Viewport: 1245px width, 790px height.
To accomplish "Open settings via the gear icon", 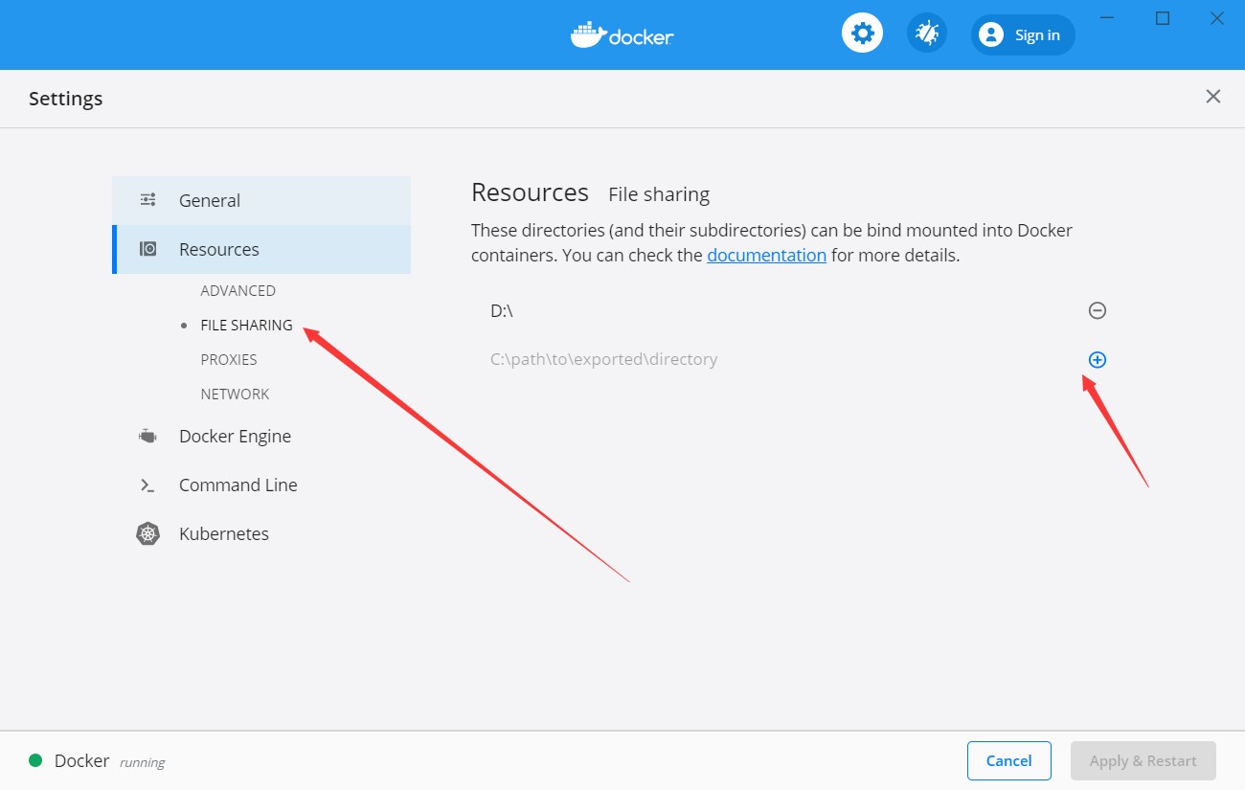I will tap(862, 34).
